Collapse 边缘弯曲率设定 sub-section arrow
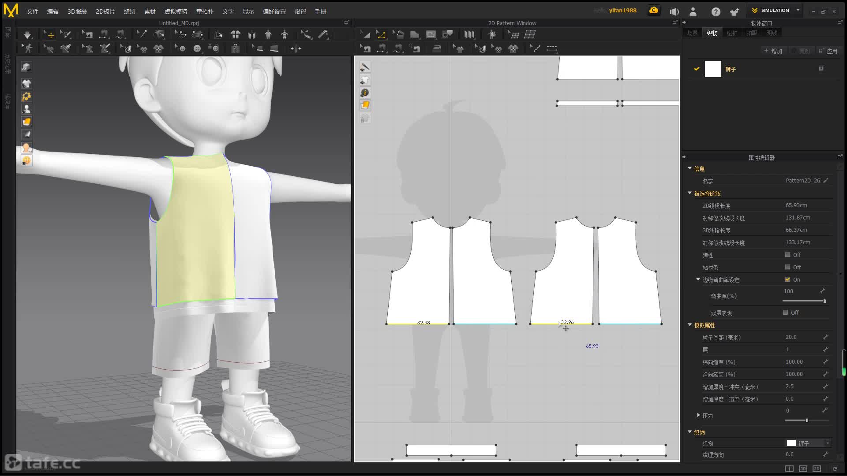Image resolution: width=847 pixels, height=476 pixels. [698, 279]
